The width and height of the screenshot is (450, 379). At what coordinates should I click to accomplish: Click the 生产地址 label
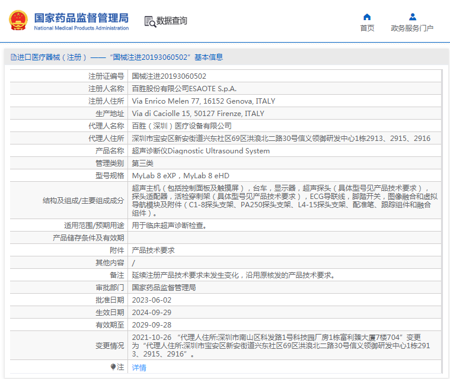(110, 114)
